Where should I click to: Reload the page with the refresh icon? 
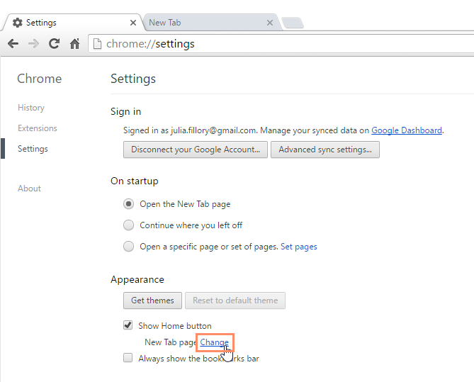(x=54, y=44)
